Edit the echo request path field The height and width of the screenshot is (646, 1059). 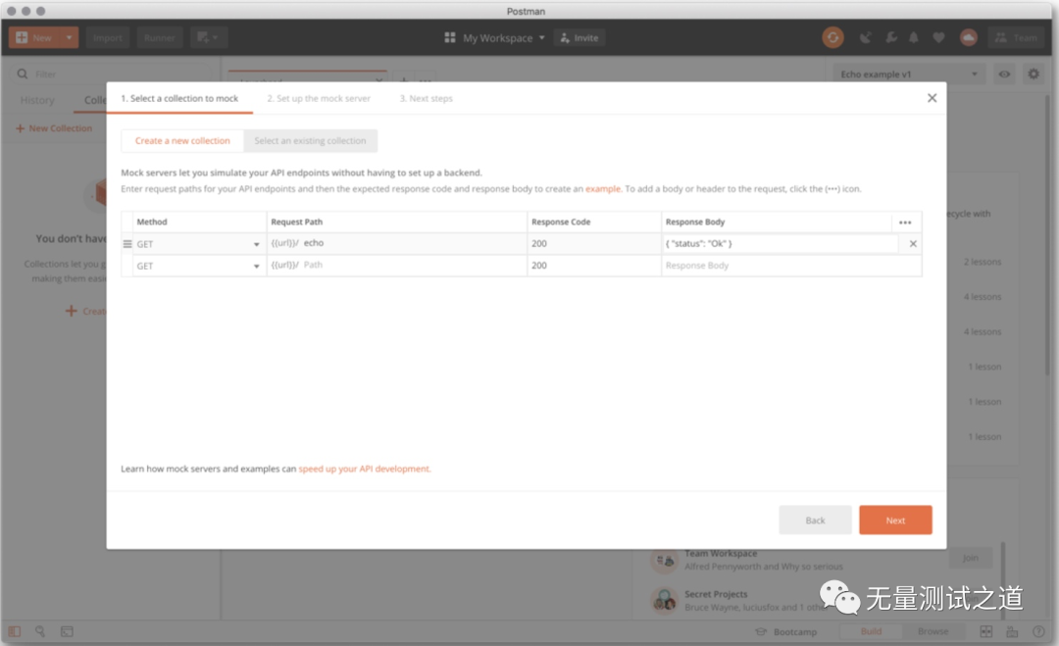click(x=396, y=243)
